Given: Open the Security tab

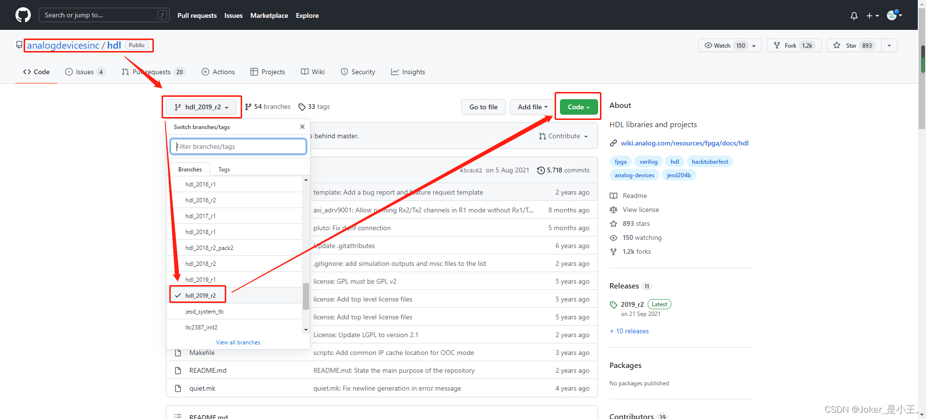Looking at the screenshot, I should pos(358,72).
